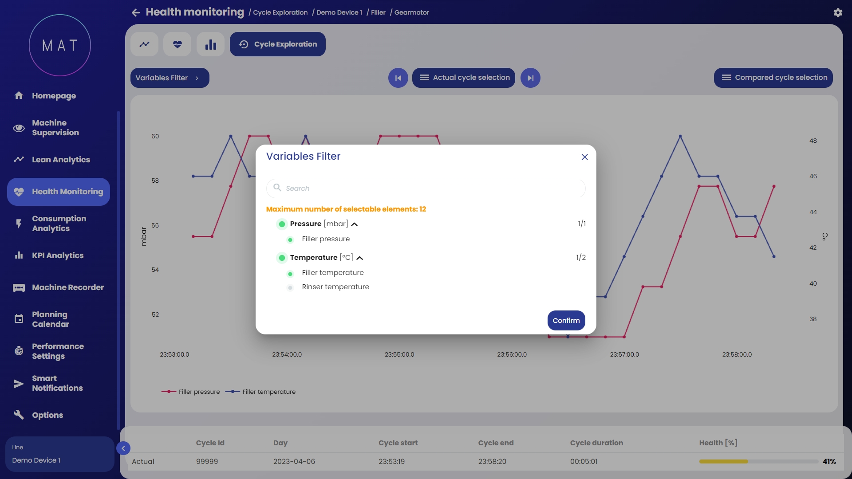Image resolution: width=852 pixels, height=479 pixels.
Task: Open the Compared cycle selection dropdown
Action: pyautogui.click(x=773, y=78)
